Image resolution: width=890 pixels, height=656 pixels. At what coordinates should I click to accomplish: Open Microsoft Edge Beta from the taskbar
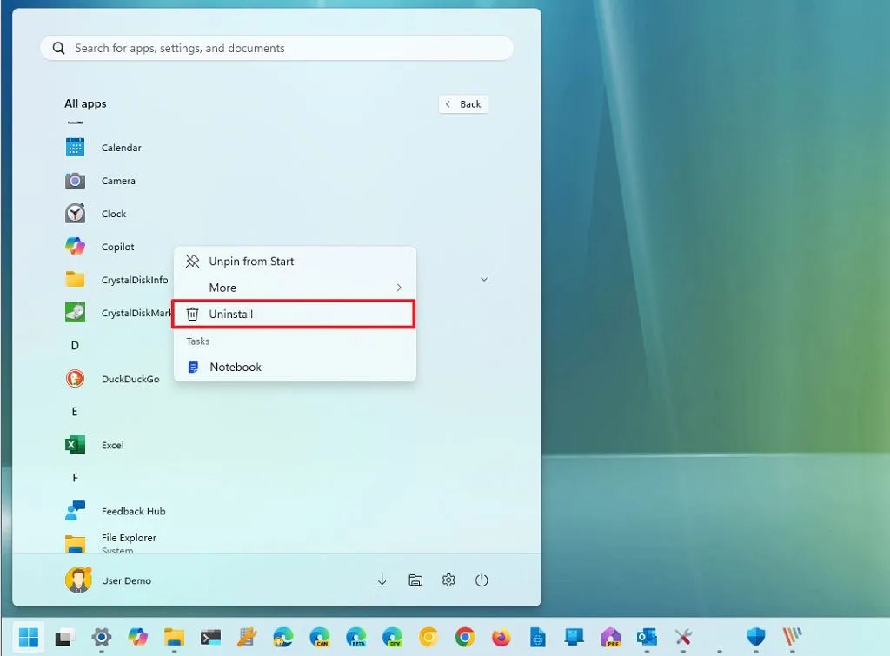tap(357, 637)
